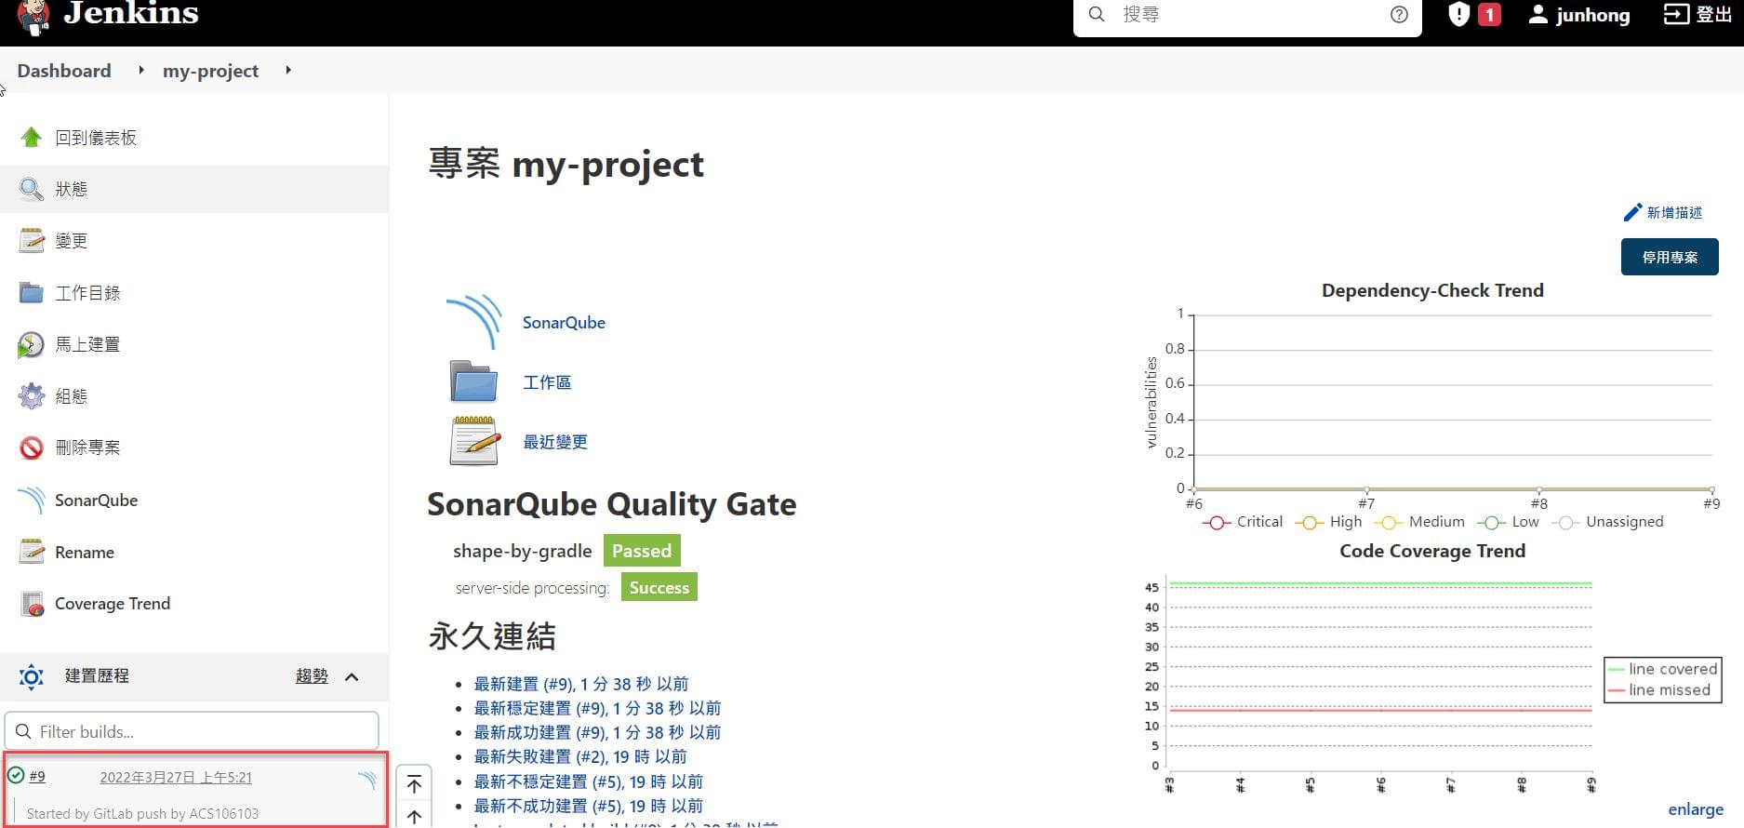Image resolution: width=1744 pixels, height=828 pixels.
Task: Click the search help question-mark icon
Action: click(x=1399, y=15)
